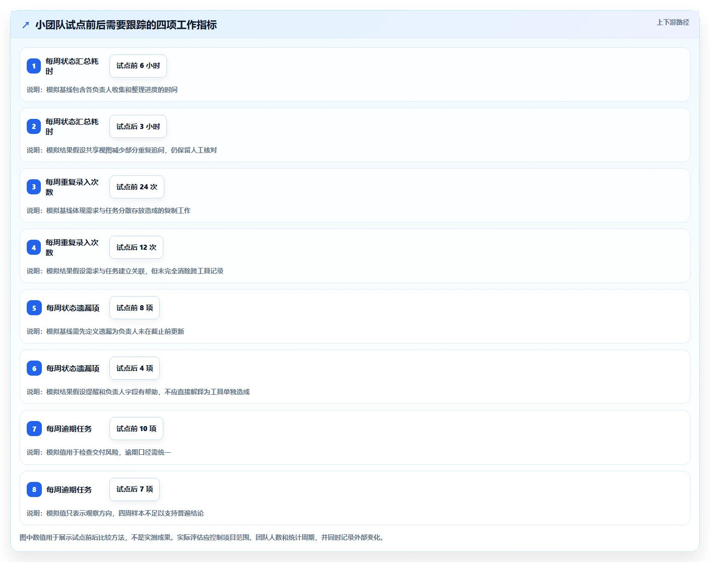Click note about 四周样本不足以支持普遍结论

point(115,513)
